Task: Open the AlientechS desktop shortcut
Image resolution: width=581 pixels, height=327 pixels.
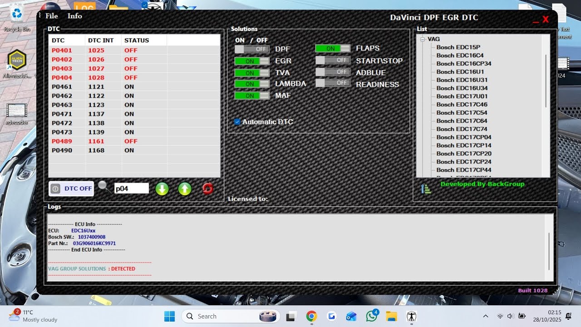Action: coord(17,64)
